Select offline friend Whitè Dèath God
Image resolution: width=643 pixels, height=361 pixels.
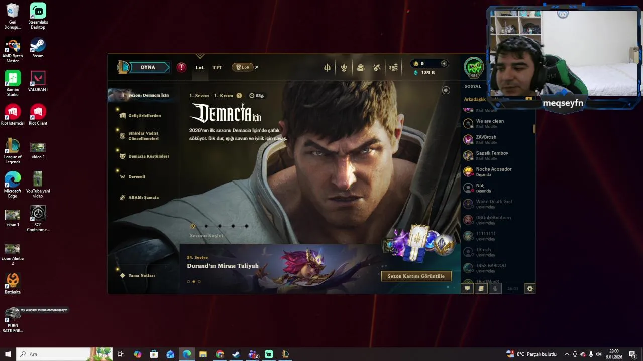pyautogui.click(x=497, y=204)
